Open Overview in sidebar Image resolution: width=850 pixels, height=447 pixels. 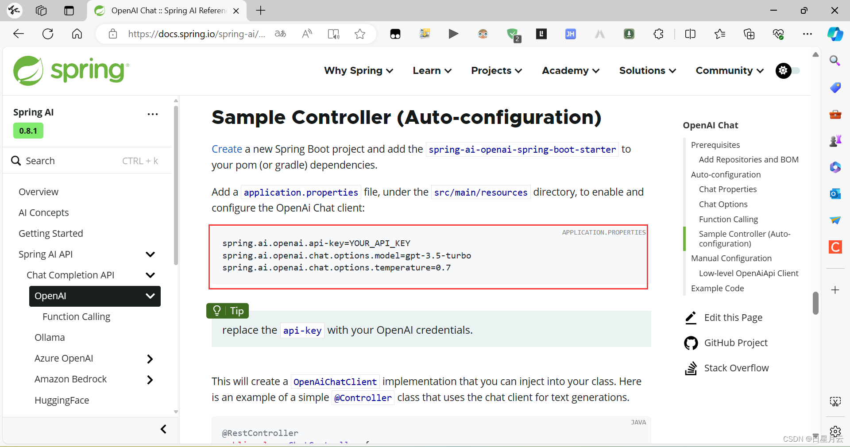pos(39,192)
